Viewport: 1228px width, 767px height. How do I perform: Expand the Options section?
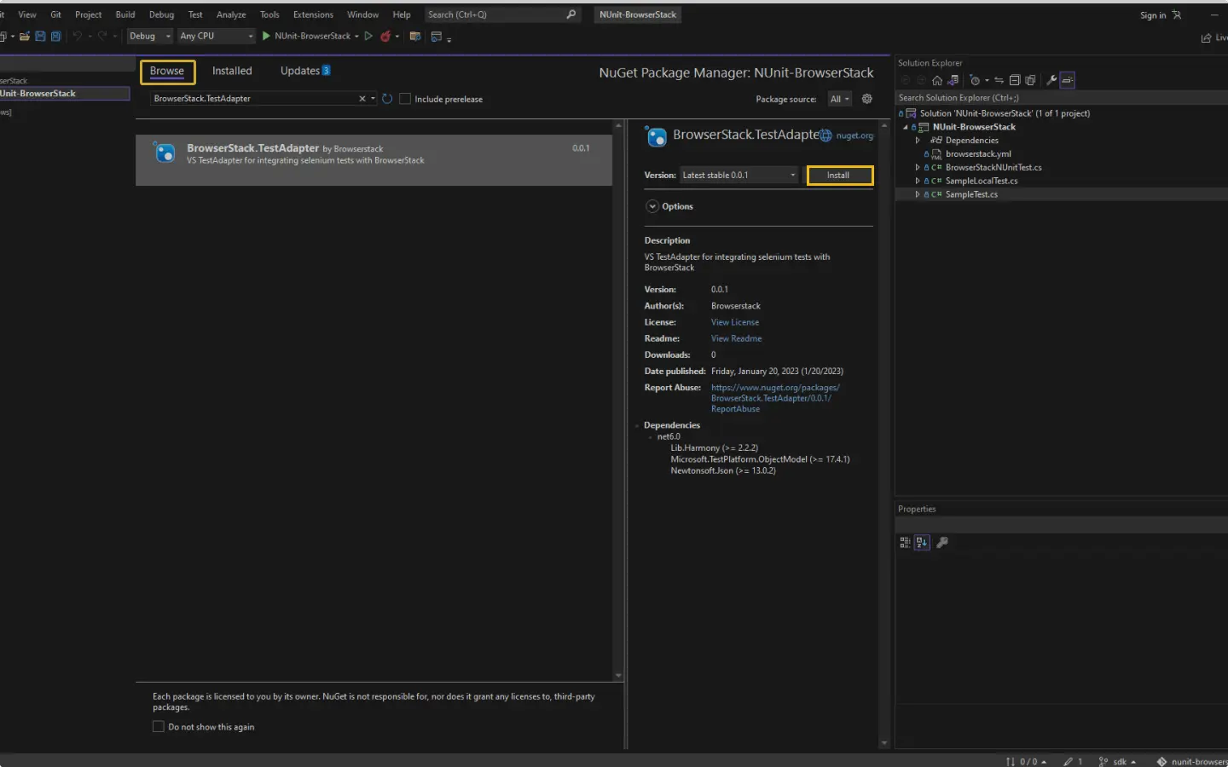tap(652, 206)
